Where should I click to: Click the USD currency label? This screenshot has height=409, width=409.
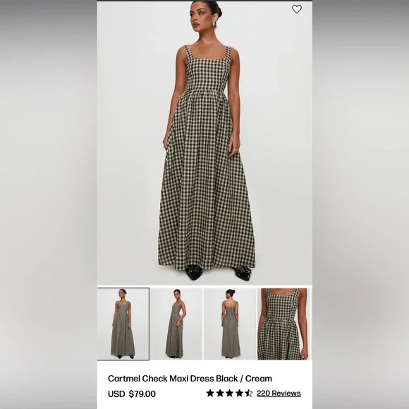pyautogui.click(x=116, y=393)
